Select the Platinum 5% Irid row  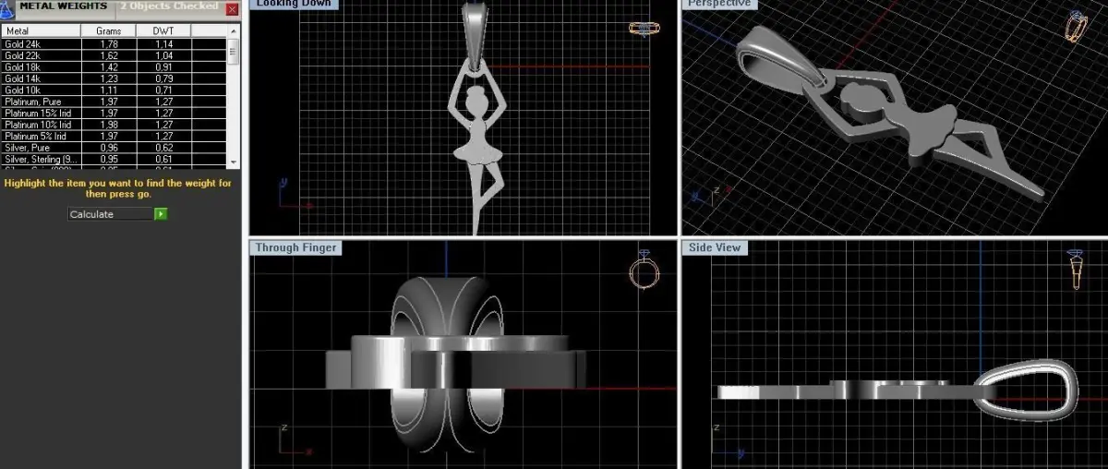tap(114, 136)
